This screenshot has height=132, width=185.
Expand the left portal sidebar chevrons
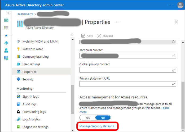coord(8,13)
